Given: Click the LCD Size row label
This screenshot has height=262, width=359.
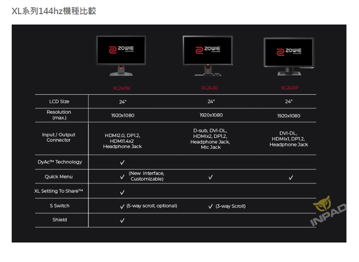Looking at the screenshot, I should (x=59, y=101).
